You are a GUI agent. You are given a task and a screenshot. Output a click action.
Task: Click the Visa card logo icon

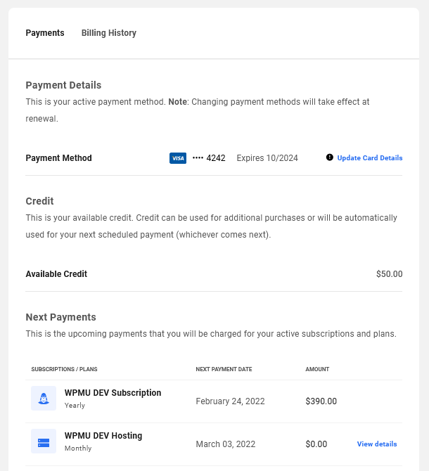[178, 158]
